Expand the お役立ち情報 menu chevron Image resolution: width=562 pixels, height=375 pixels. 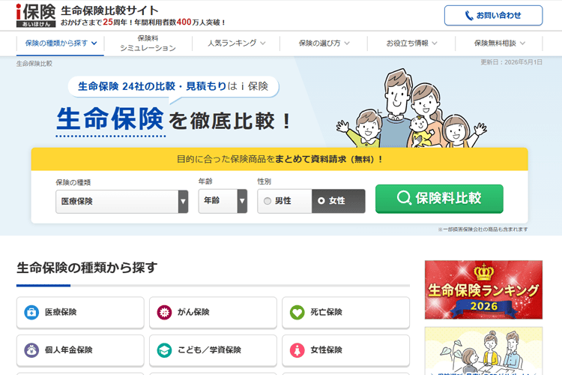pyautogui.click(x=435, y=43)
